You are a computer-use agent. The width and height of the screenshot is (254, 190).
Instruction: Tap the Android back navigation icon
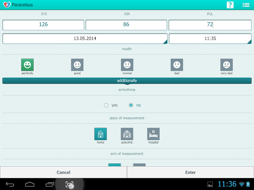pos(10,184)
